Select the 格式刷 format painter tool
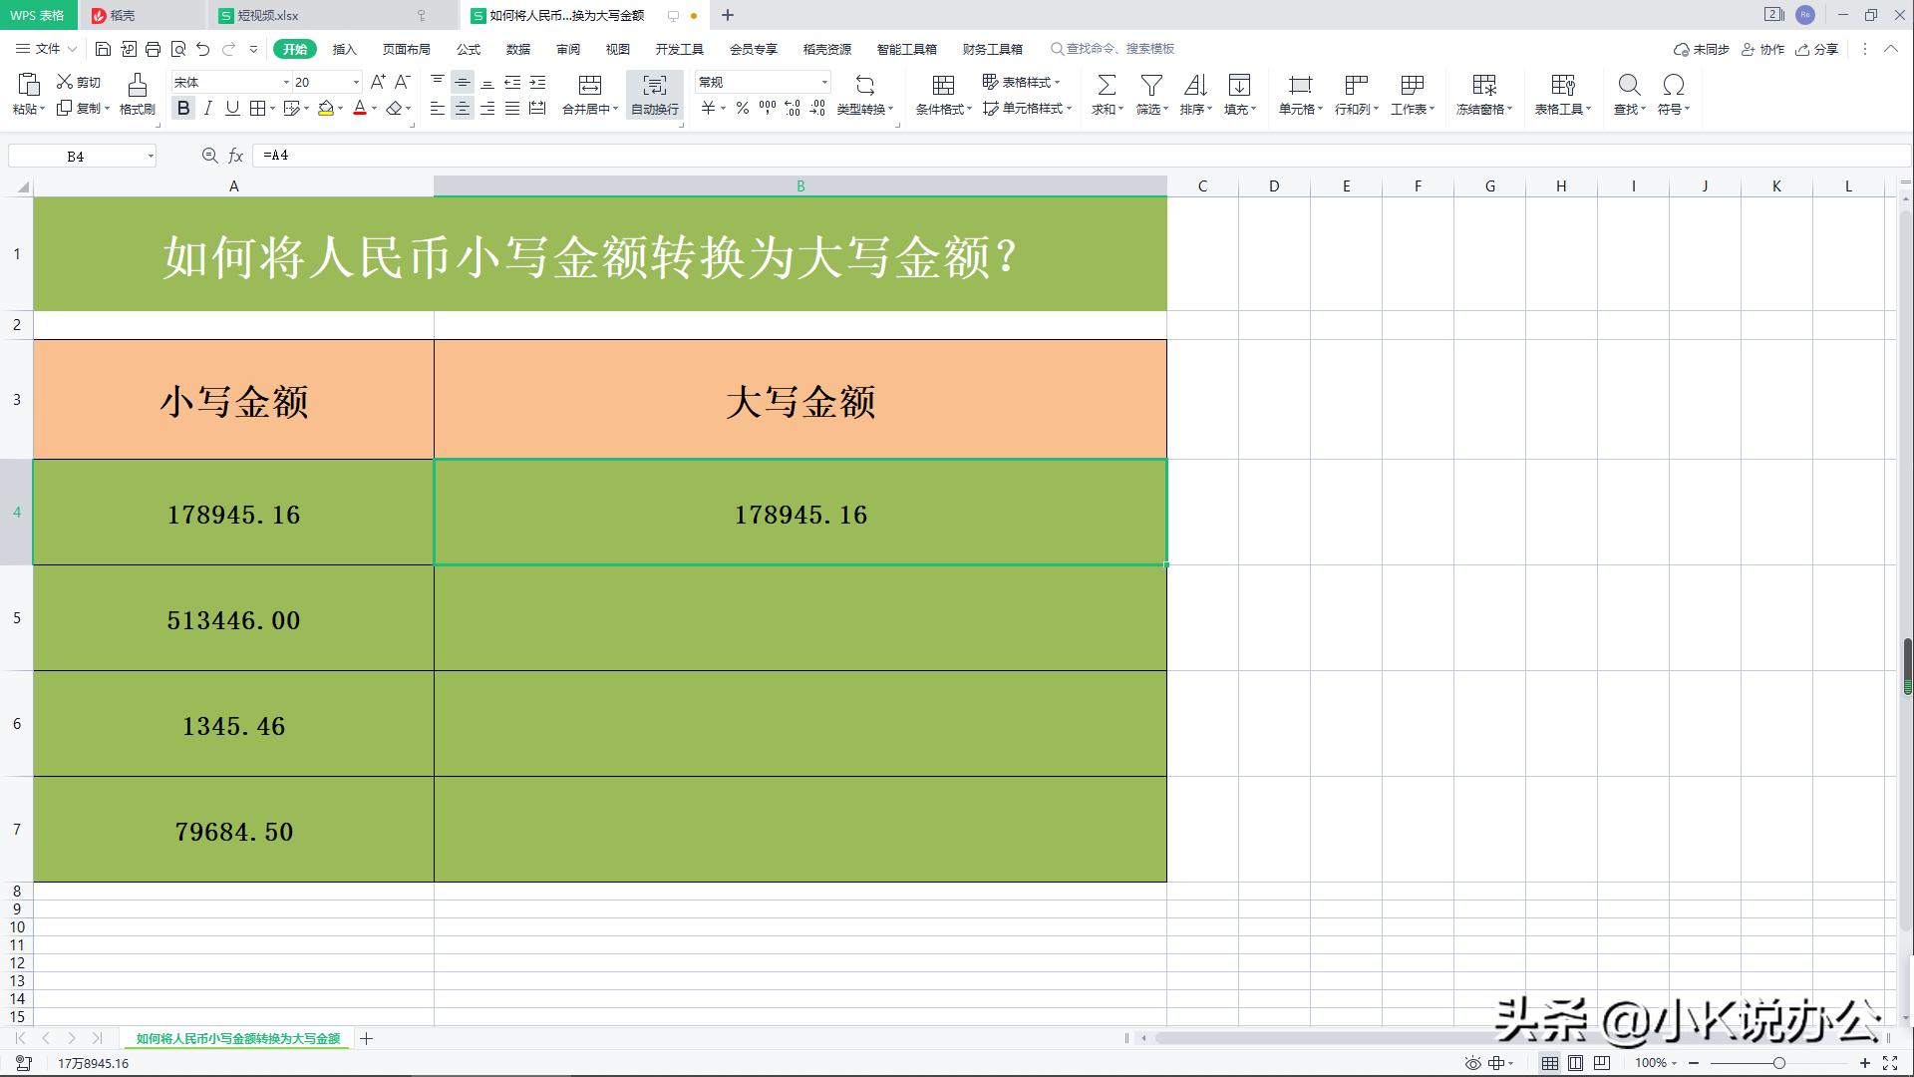This screenshot has width=1914, height=1077. pyautogui.click(x=136, y=93)
